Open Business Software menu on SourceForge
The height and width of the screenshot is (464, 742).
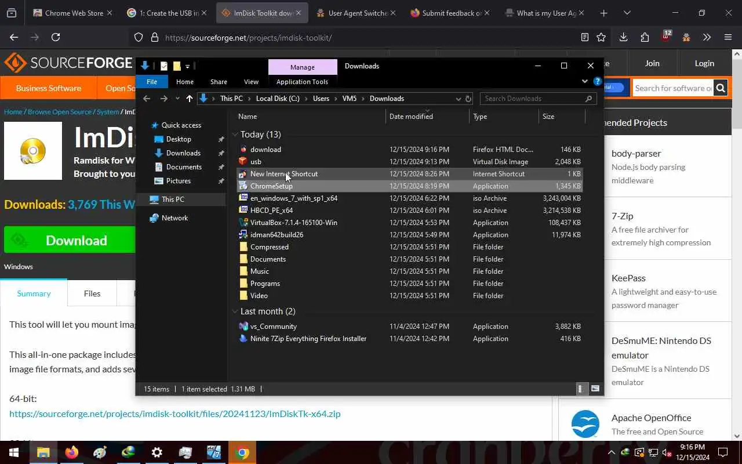[49, 88]
